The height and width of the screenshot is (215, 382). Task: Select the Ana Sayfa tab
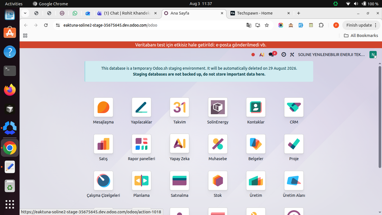coord(194,13)
